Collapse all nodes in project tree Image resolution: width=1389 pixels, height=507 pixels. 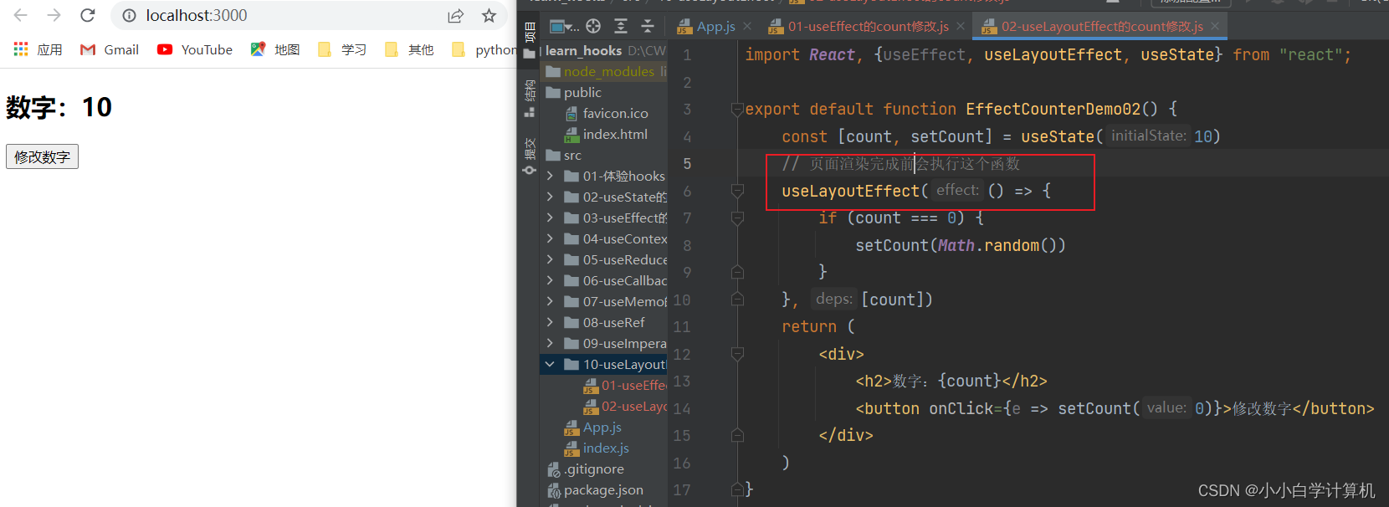(x=647, y=27)
